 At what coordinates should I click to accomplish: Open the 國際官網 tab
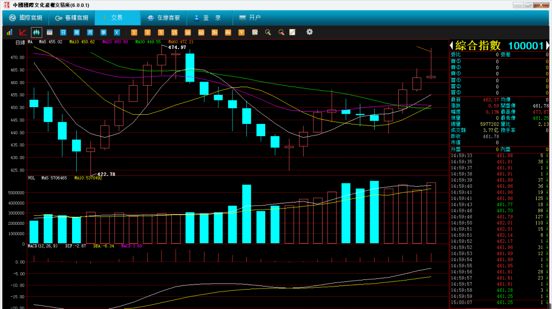point(26,17)
